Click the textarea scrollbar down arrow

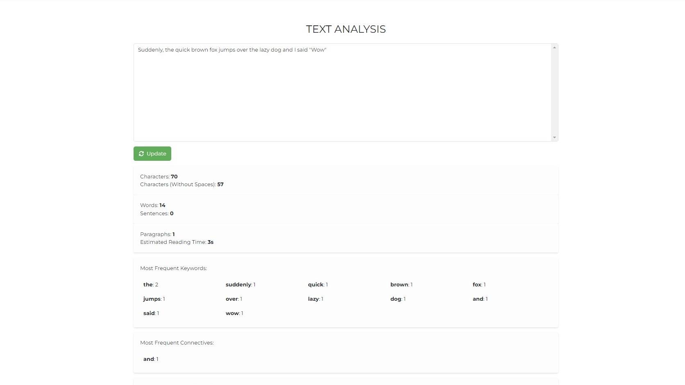pyautogui.click(x=554, y=137)
